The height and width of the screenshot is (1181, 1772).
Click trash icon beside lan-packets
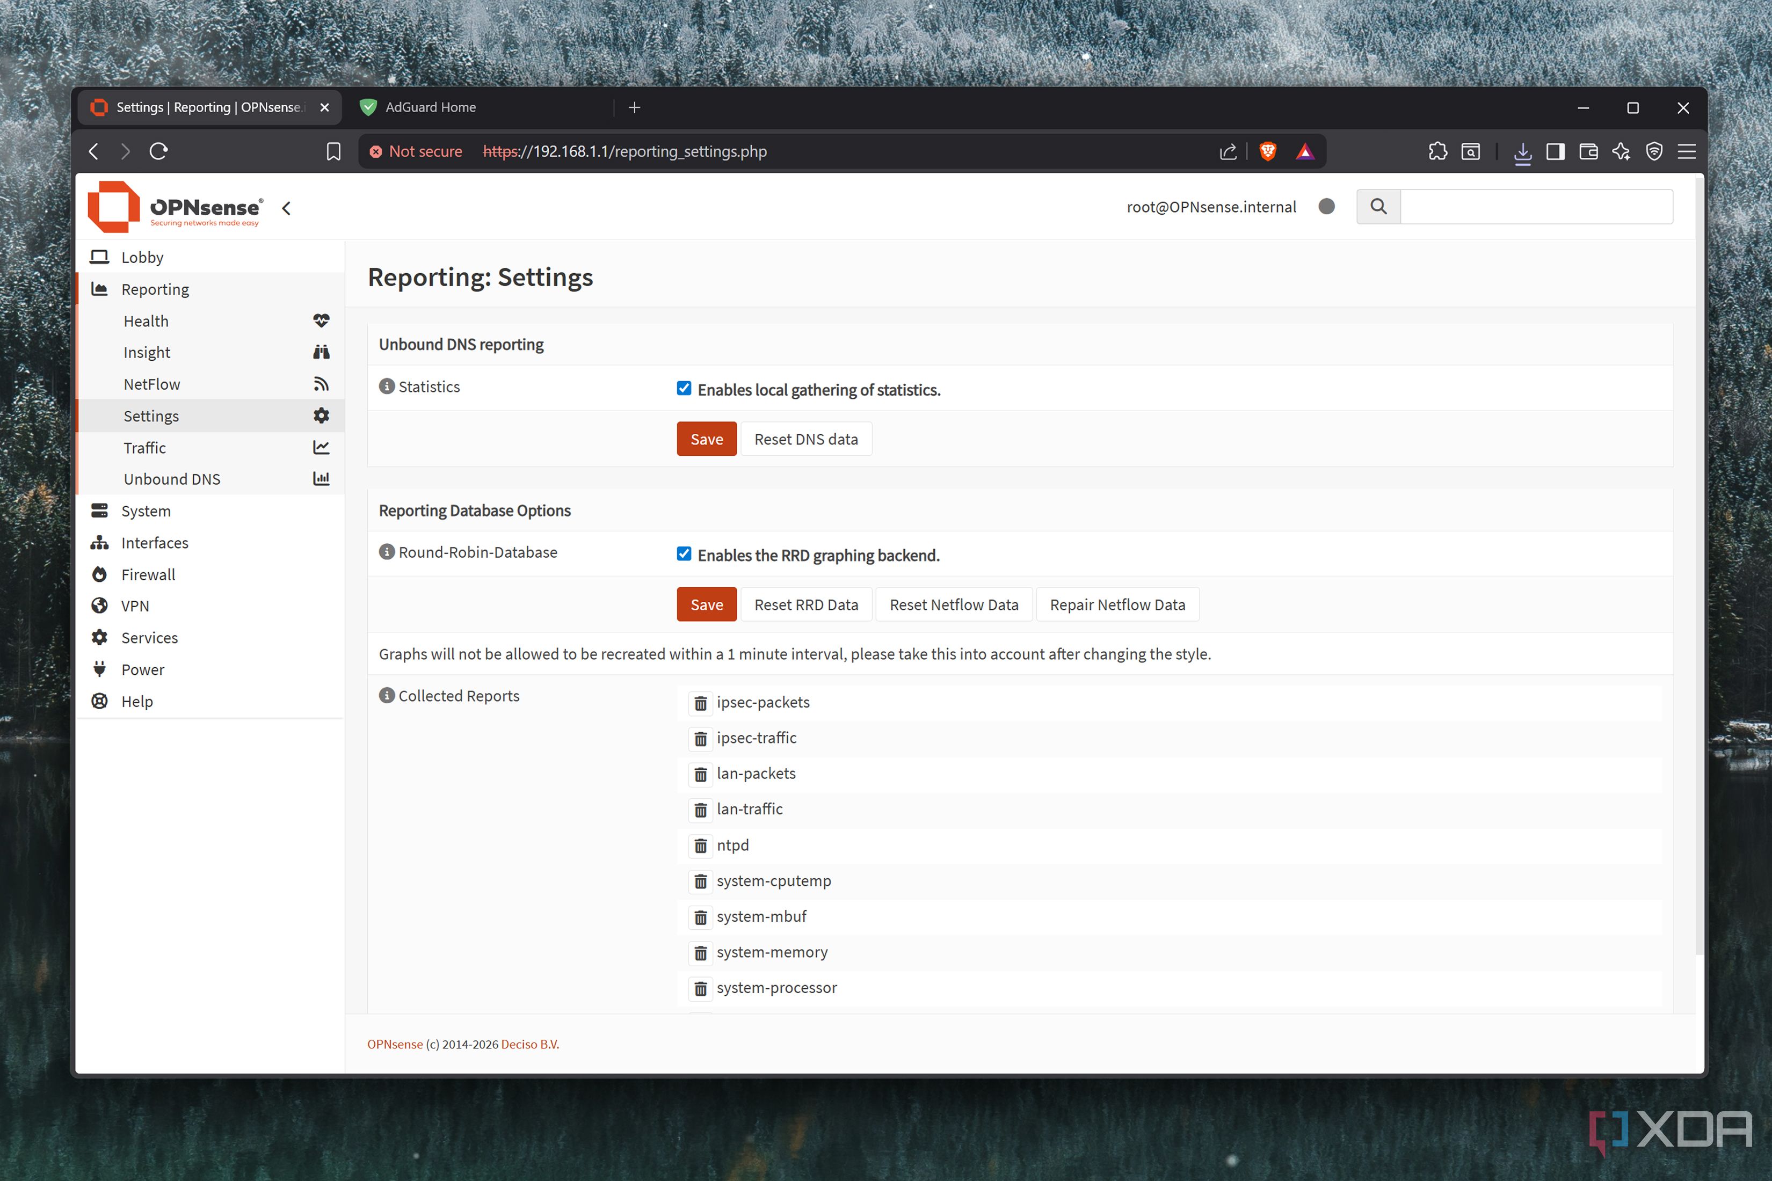point(700,774)
